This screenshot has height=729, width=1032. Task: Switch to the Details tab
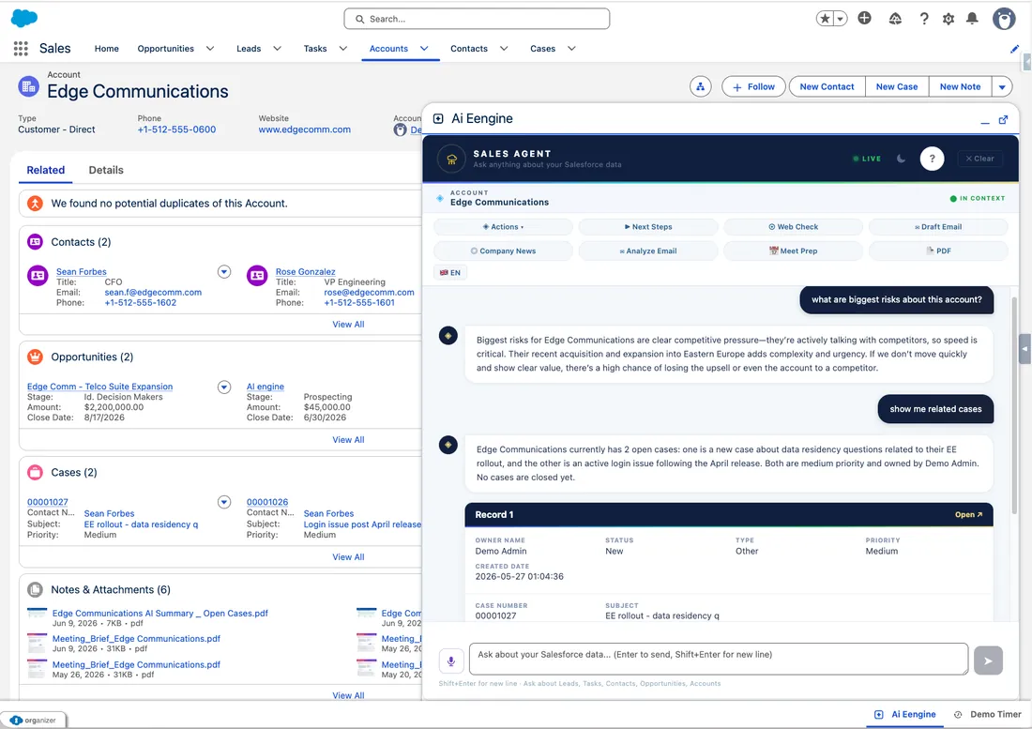coord(106,170)
